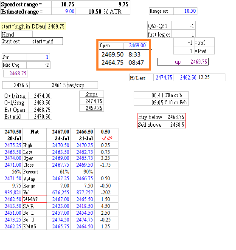Select the yellow cell showing 2469.75
The image size is (236, 250).
click(56, 26)
